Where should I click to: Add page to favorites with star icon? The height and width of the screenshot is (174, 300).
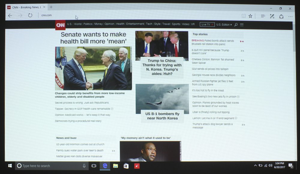point(250,16)
